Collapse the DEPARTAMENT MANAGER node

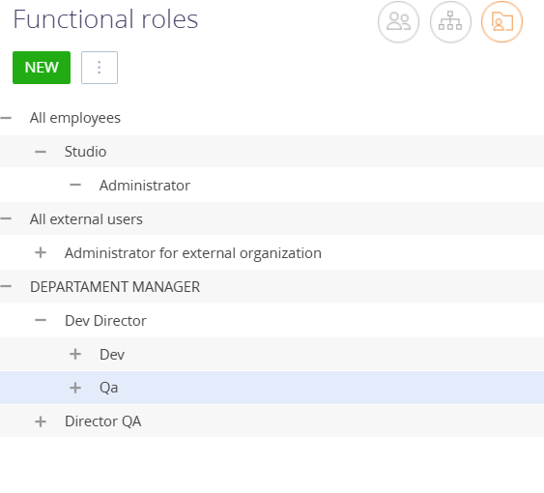click(x=6, y=286)
